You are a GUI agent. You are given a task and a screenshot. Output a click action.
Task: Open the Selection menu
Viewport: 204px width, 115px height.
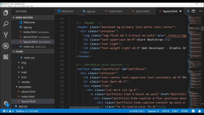tap(10, 6)
